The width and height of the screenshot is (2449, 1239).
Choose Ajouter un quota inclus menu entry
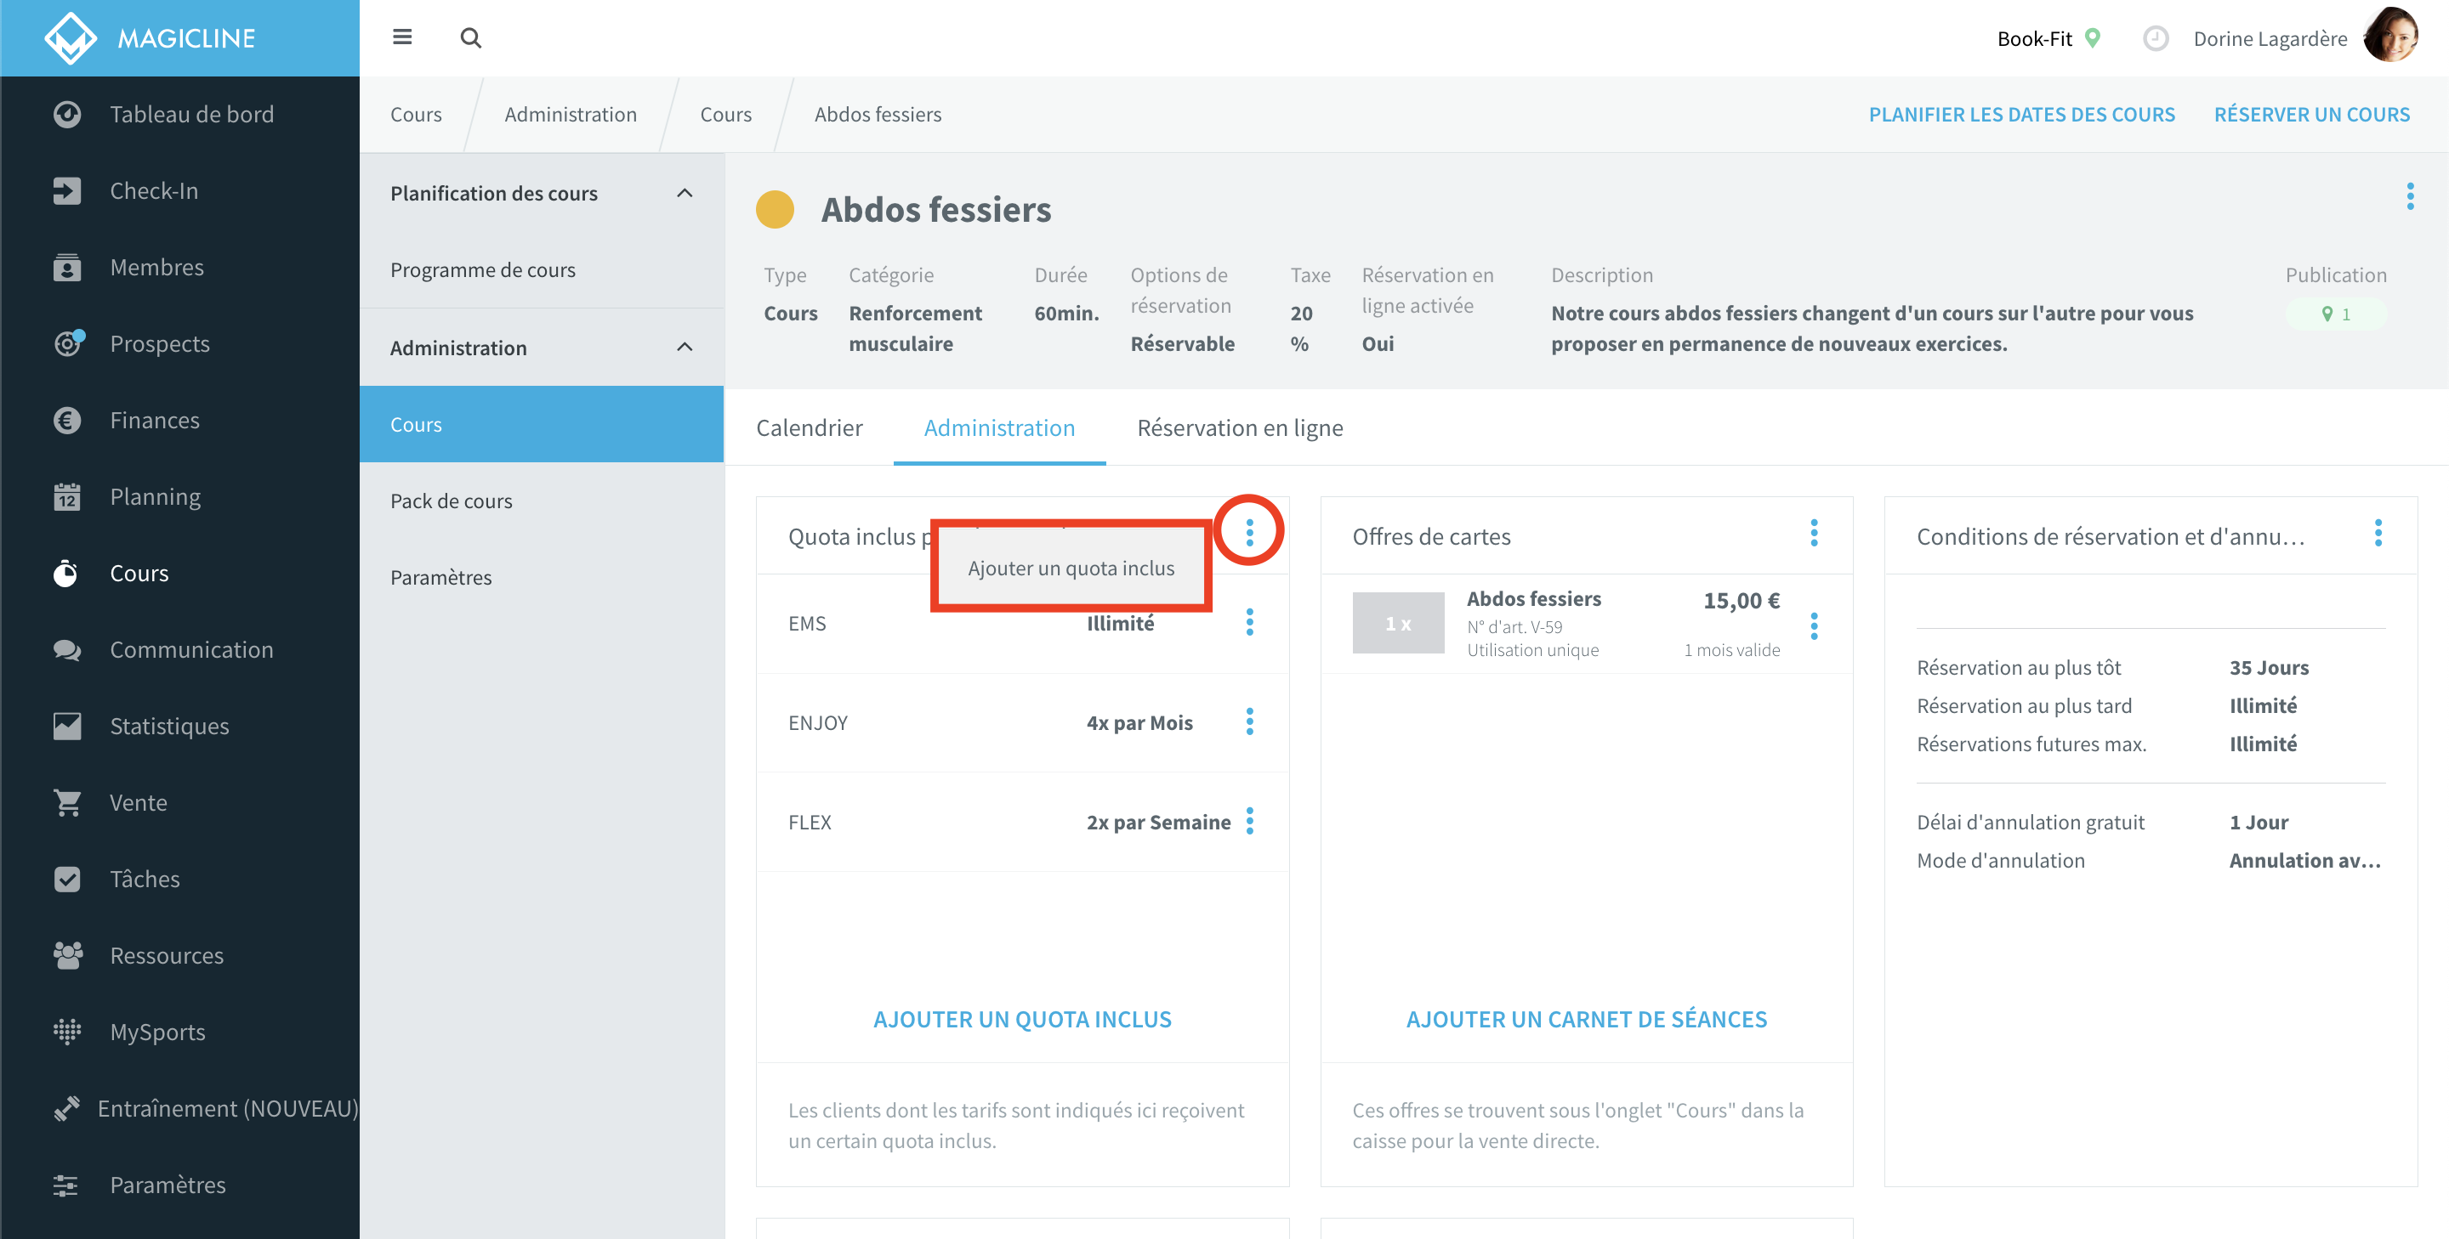[1071, 569]
